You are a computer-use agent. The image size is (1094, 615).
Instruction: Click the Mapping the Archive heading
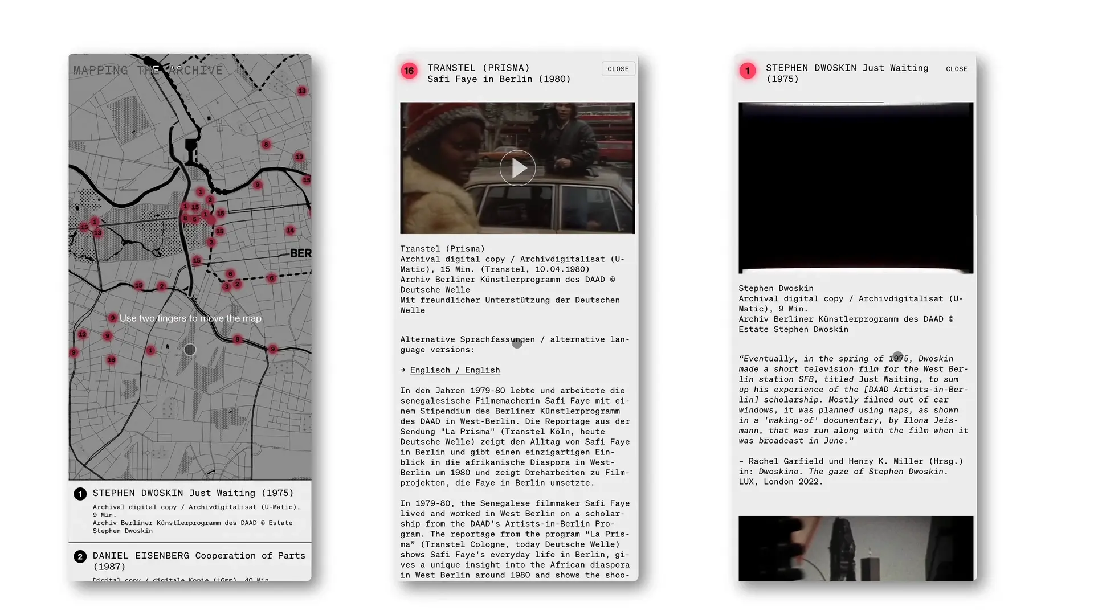[x=148, y=71]
